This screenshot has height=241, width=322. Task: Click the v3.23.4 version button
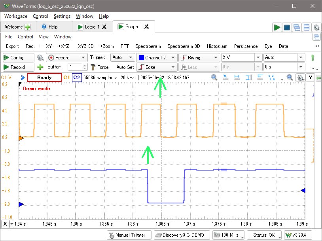point(298,235)
